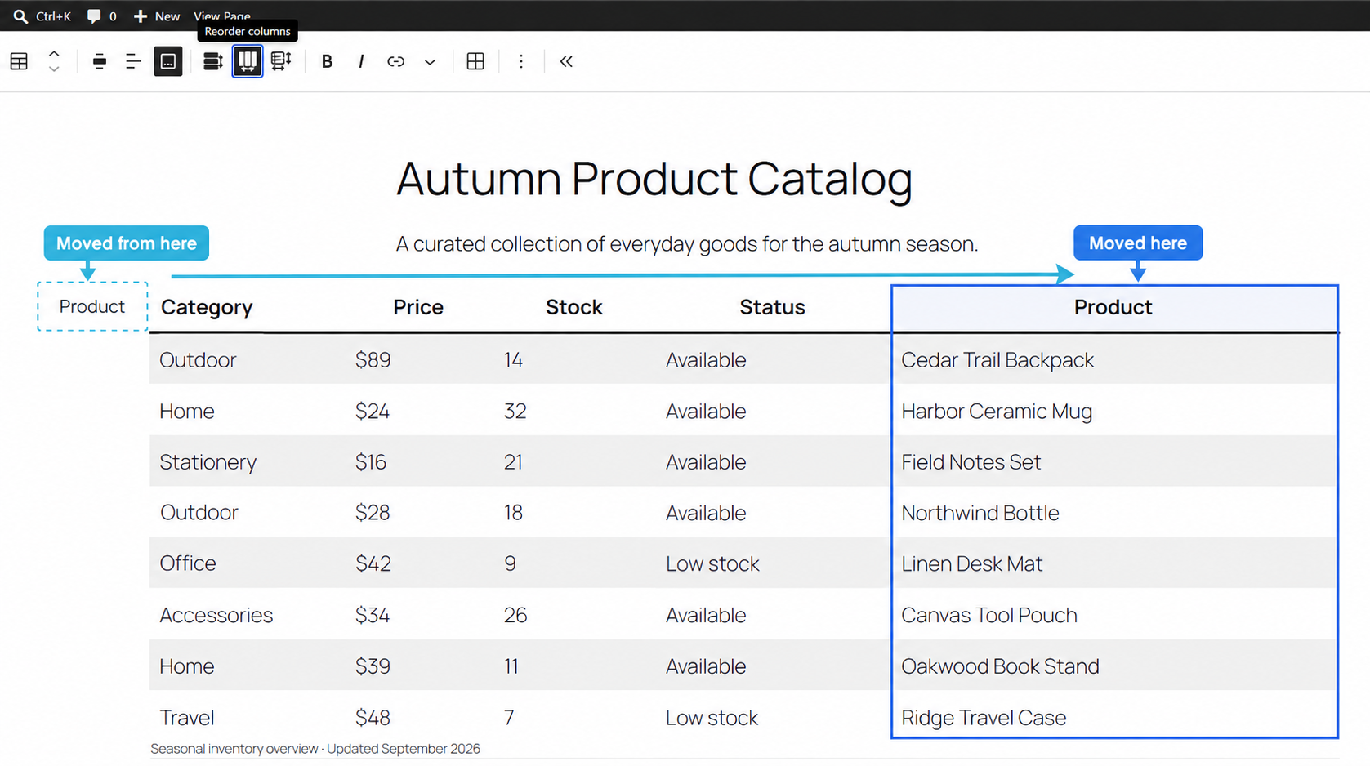Viewport: 1370px width, 766px height.
Task: Click the stock value 14 cell
Action: click(x=513, y=360)
